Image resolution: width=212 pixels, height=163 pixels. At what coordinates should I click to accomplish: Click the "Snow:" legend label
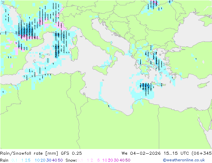[x=71, y=160]
